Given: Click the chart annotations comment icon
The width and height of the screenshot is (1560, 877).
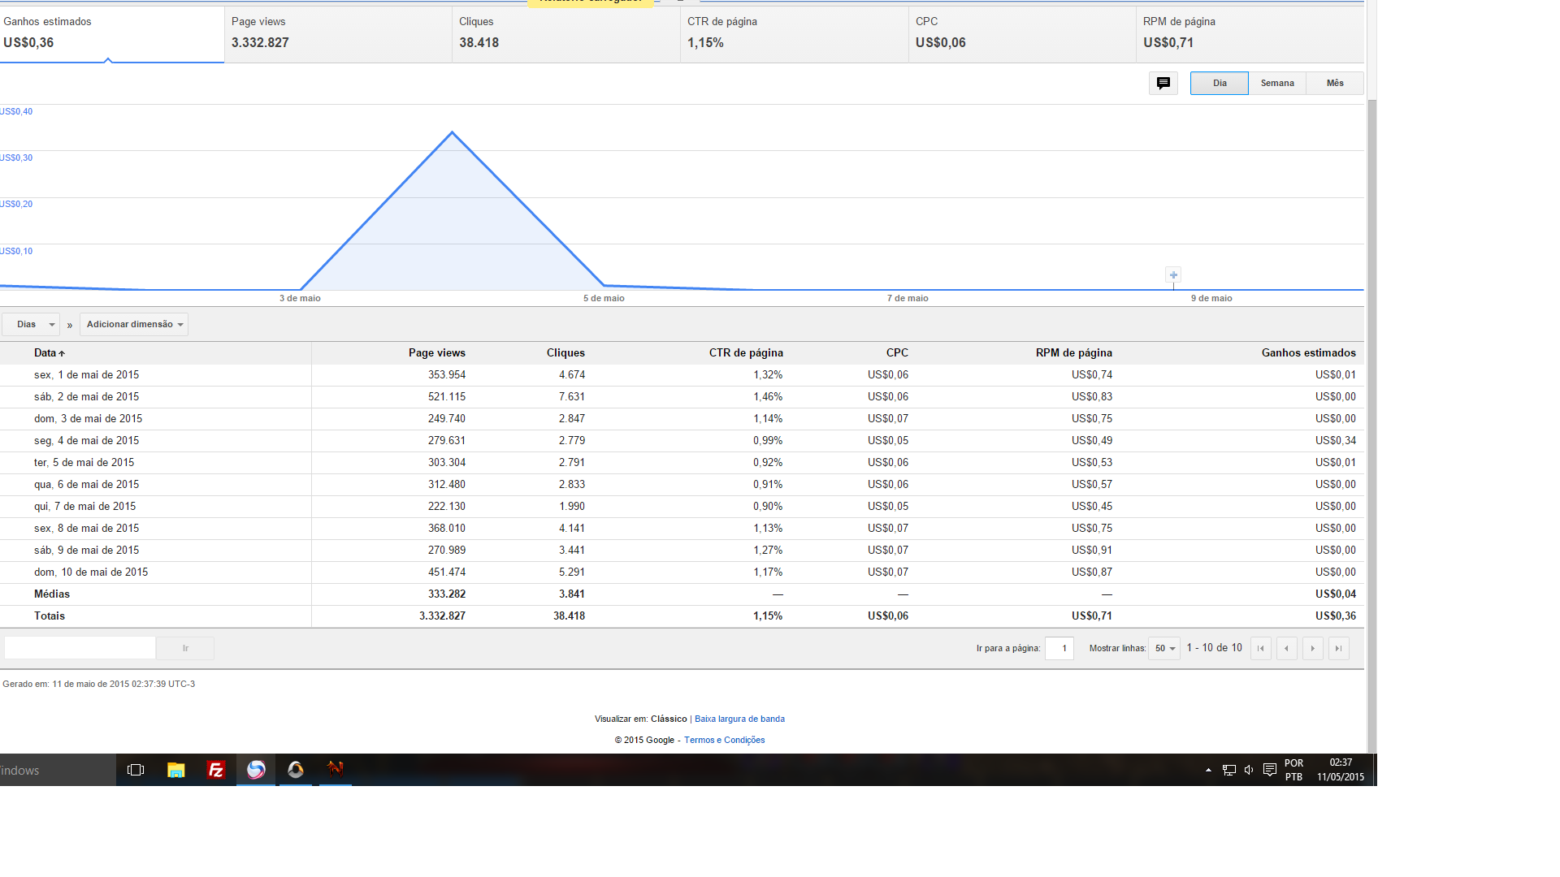Looking at the screenshot, I should 1163,83.
